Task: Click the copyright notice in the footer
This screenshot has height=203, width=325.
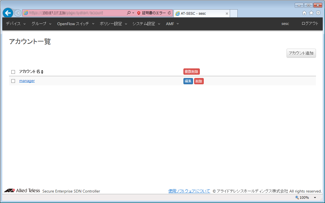Action: click(267, 191)
